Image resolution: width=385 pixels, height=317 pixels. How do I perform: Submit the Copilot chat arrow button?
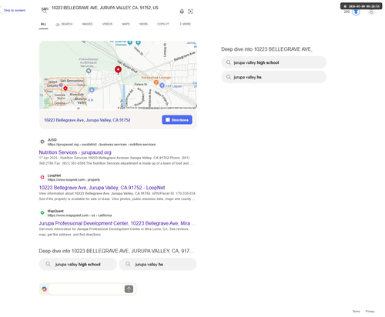129,289
